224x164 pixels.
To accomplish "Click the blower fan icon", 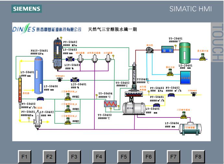I will [x=149, y=49].
